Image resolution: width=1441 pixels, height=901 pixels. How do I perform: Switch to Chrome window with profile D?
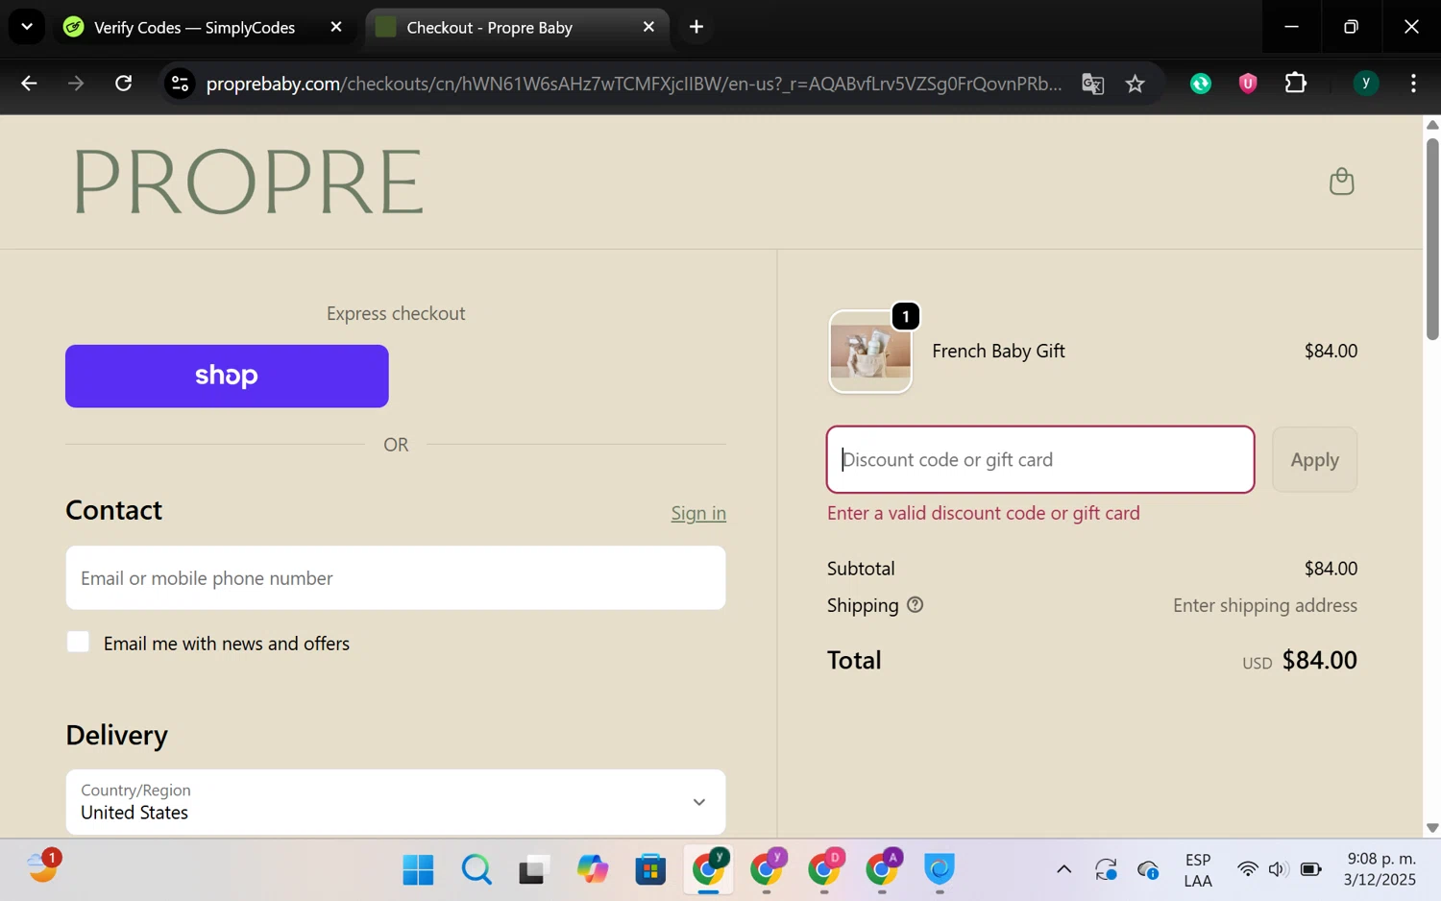click(824, 869)
